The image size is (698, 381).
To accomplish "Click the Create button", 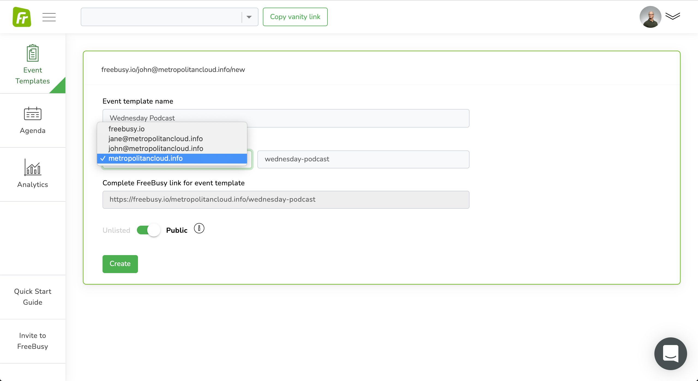I will tap(120, 264).
